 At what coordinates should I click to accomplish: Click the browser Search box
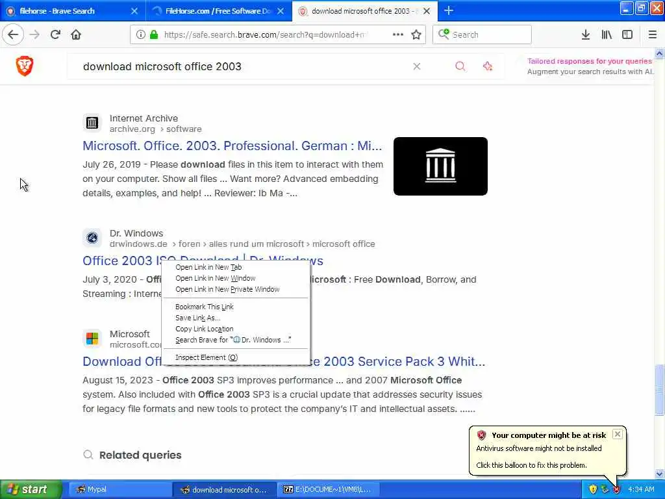[x=482, y=35]
